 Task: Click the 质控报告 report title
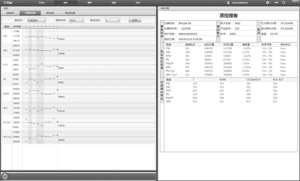(x=228, y=16)
